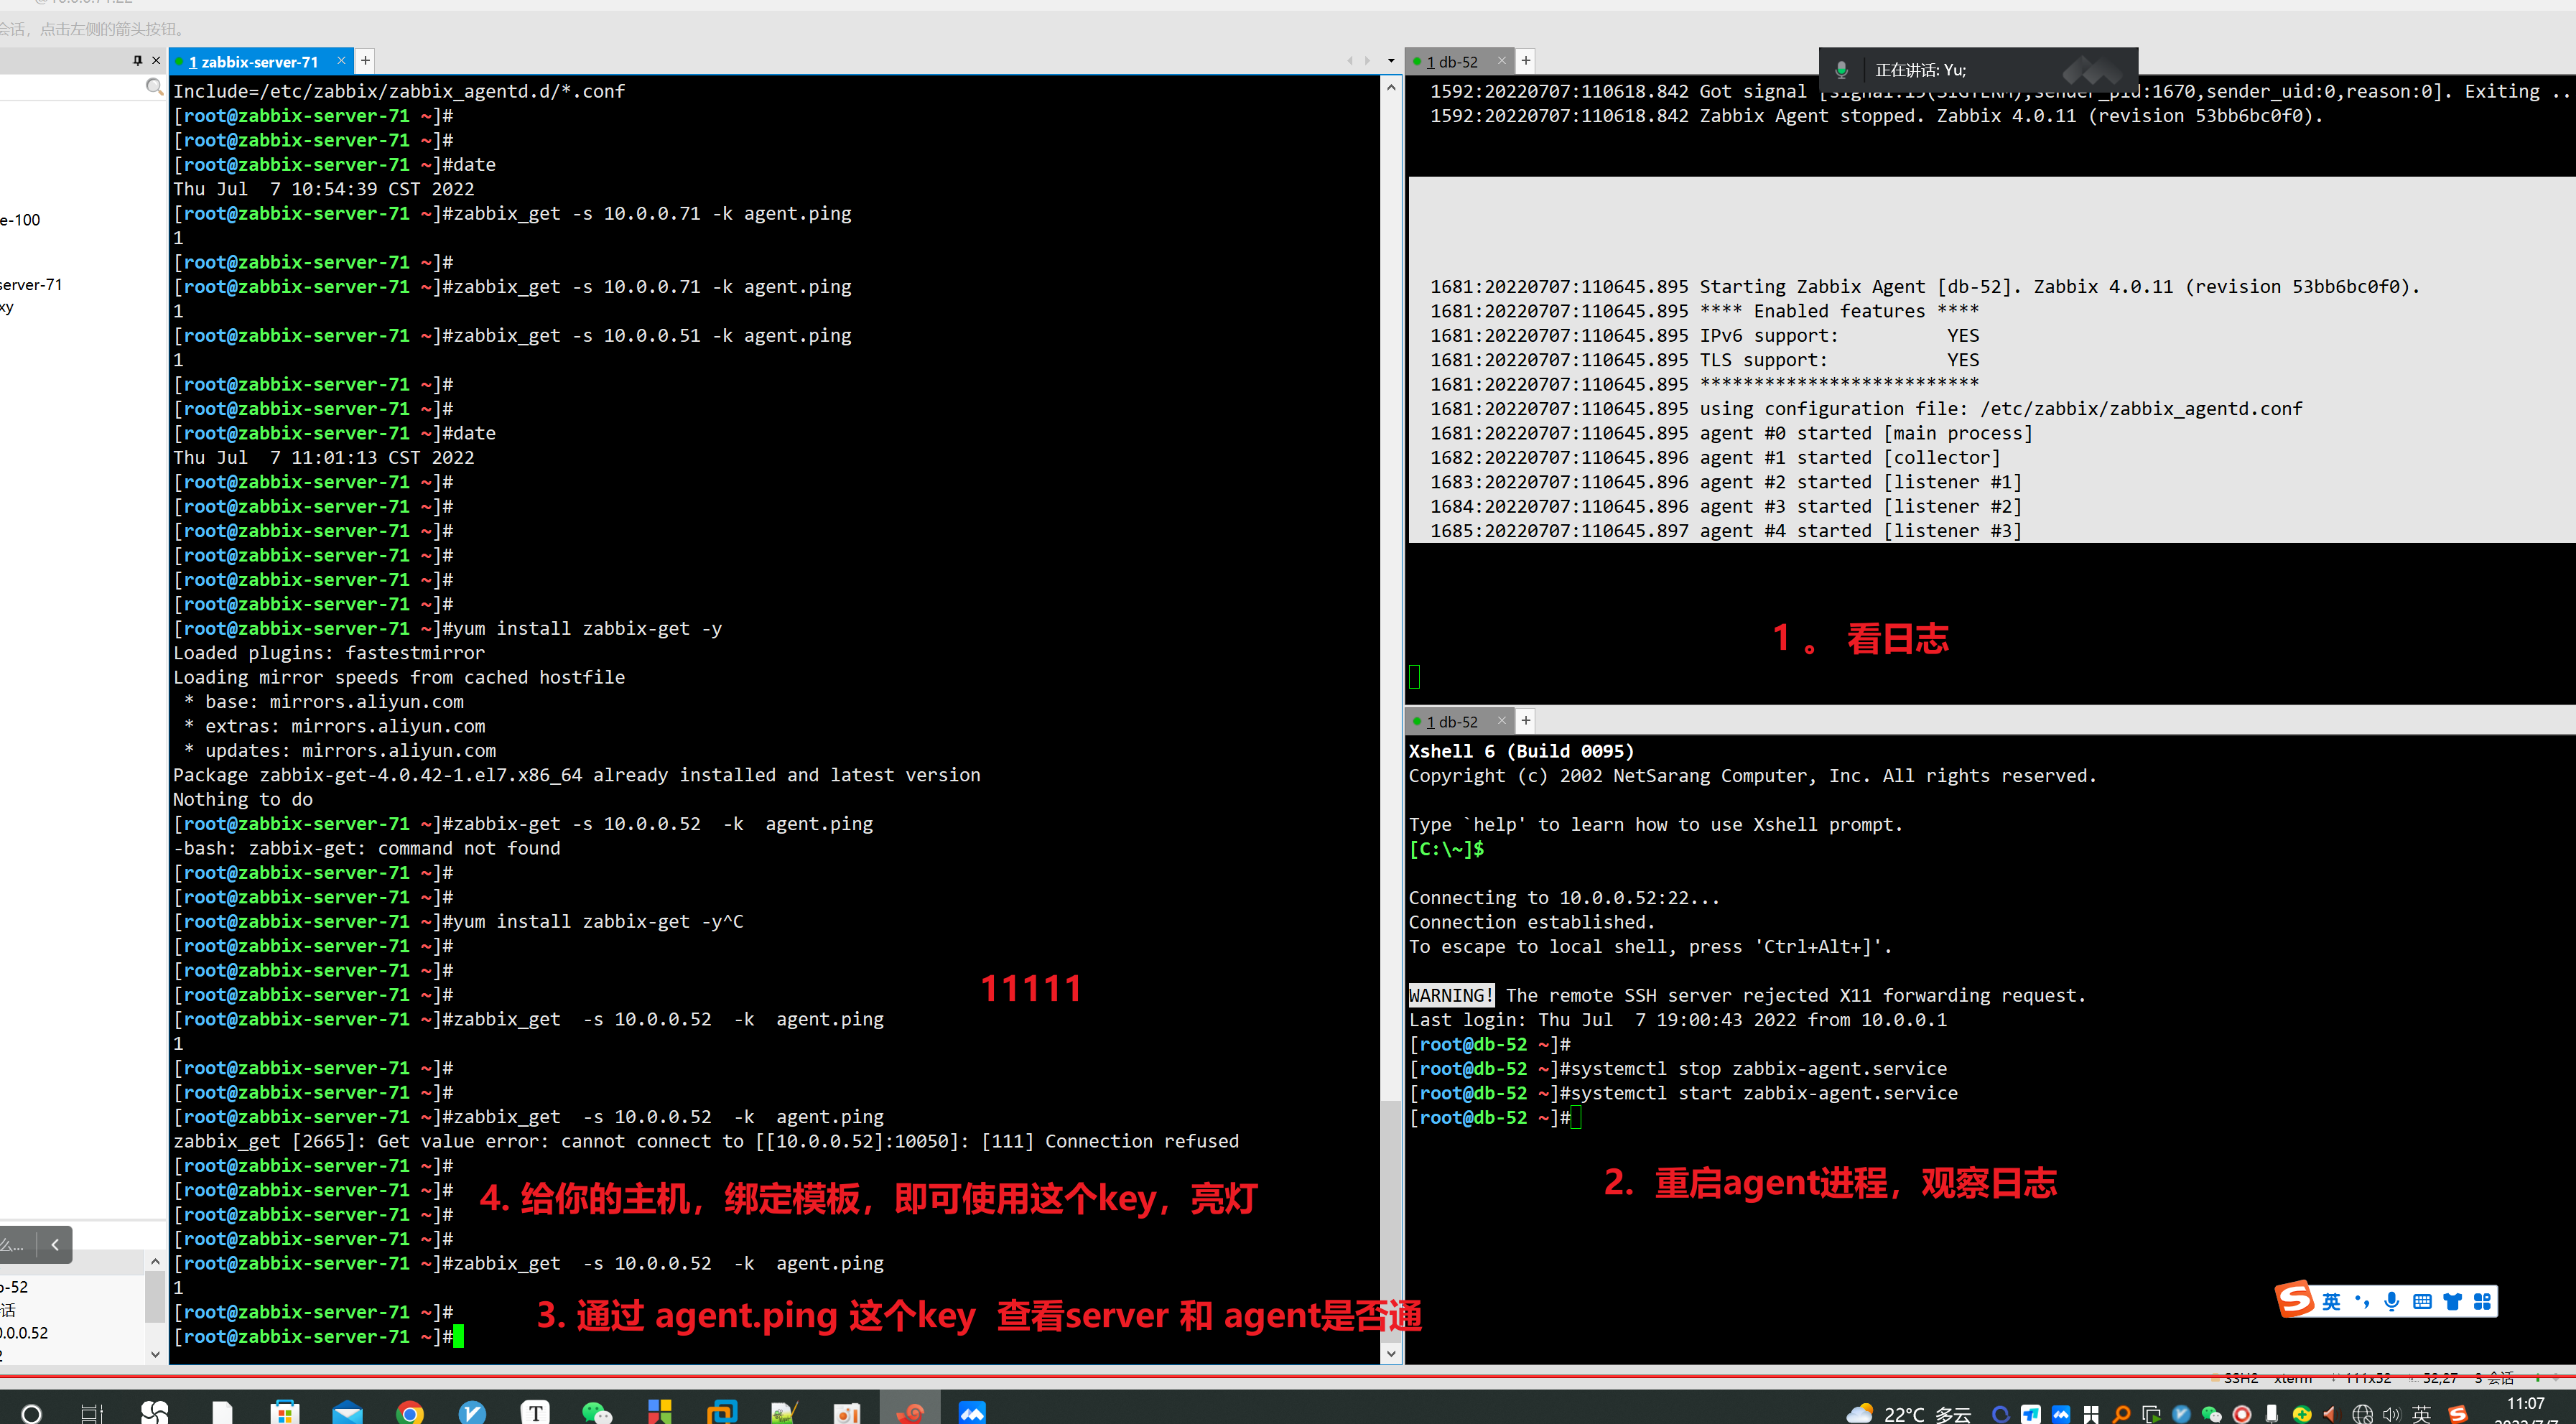Close the zabbix-server-71 tab
2576x1424 pixels.
coord(341,61)
